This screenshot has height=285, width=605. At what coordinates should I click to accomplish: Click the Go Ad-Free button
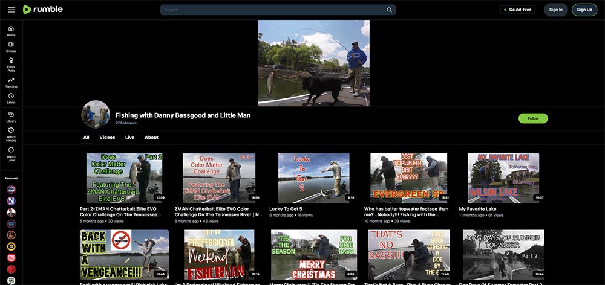517,10
